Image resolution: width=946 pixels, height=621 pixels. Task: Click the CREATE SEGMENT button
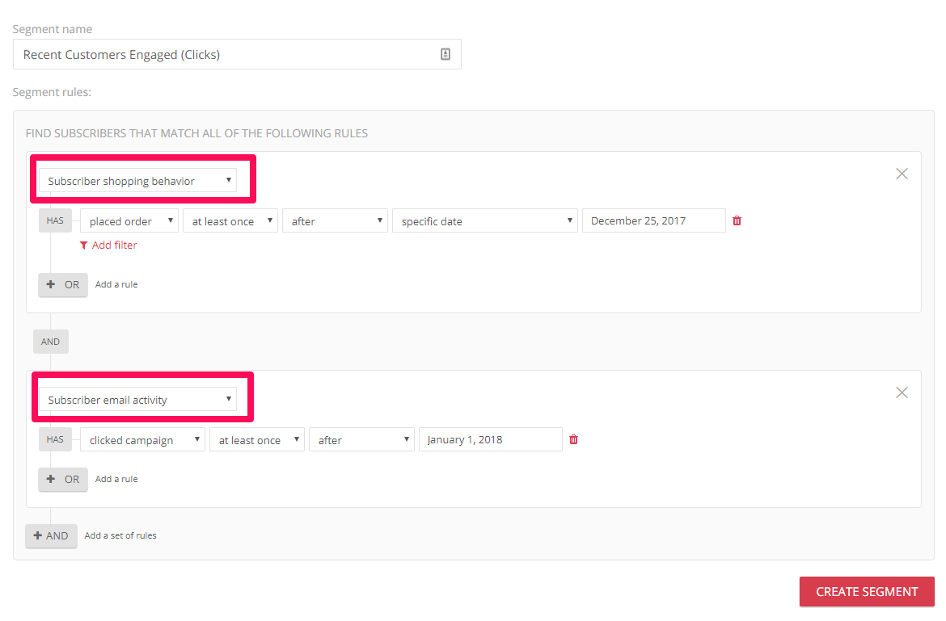point(867,591)
